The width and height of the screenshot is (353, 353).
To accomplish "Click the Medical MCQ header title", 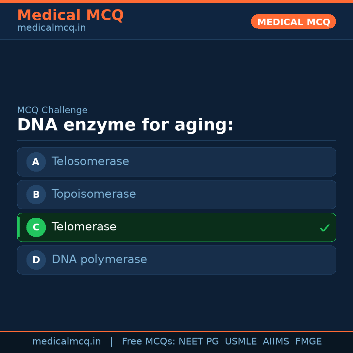I will click(x=70, y=15).
